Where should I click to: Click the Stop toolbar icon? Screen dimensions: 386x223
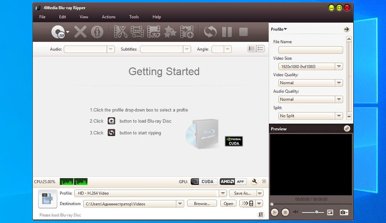[x=243, y=32]
